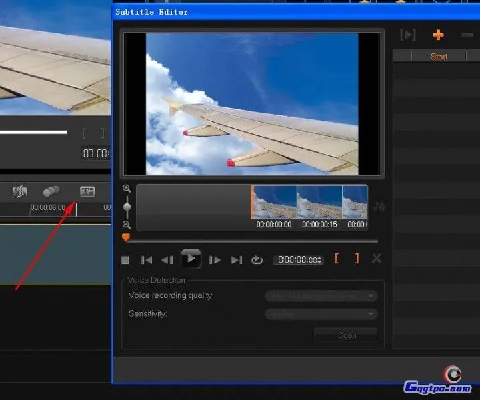Image resolution: width=480 pixels, height=400 pixels.
Task: Click the first filmstrip thumbnail at 00:00:00:00
Action: [274, 202]
